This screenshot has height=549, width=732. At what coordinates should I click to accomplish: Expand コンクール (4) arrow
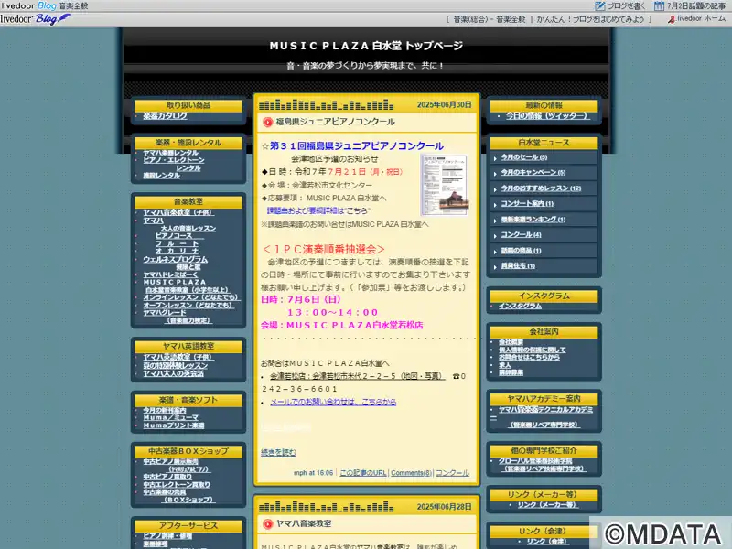pyautogui.click(x=495, y=236)
